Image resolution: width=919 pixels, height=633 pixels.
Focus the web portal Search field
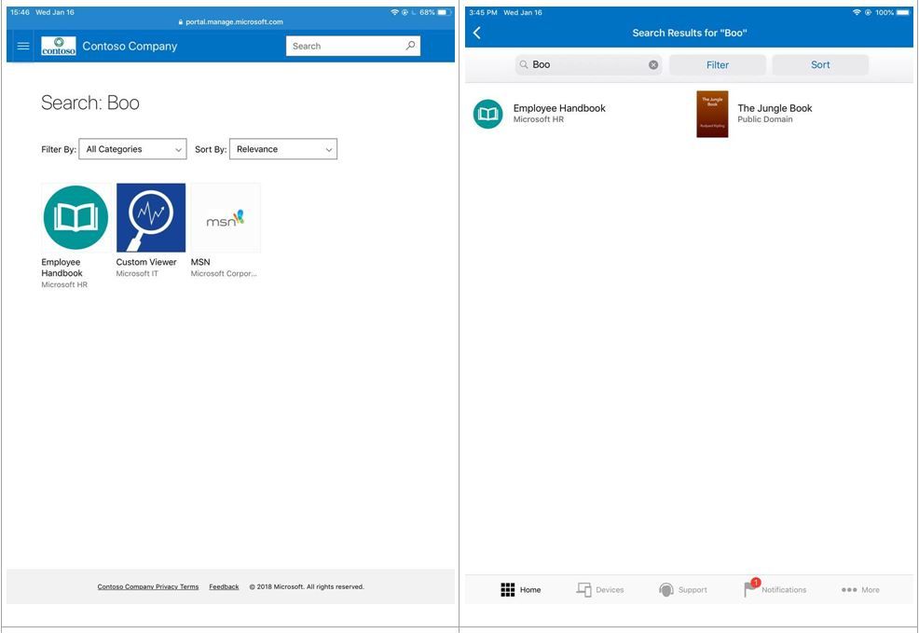pos(353,46)
